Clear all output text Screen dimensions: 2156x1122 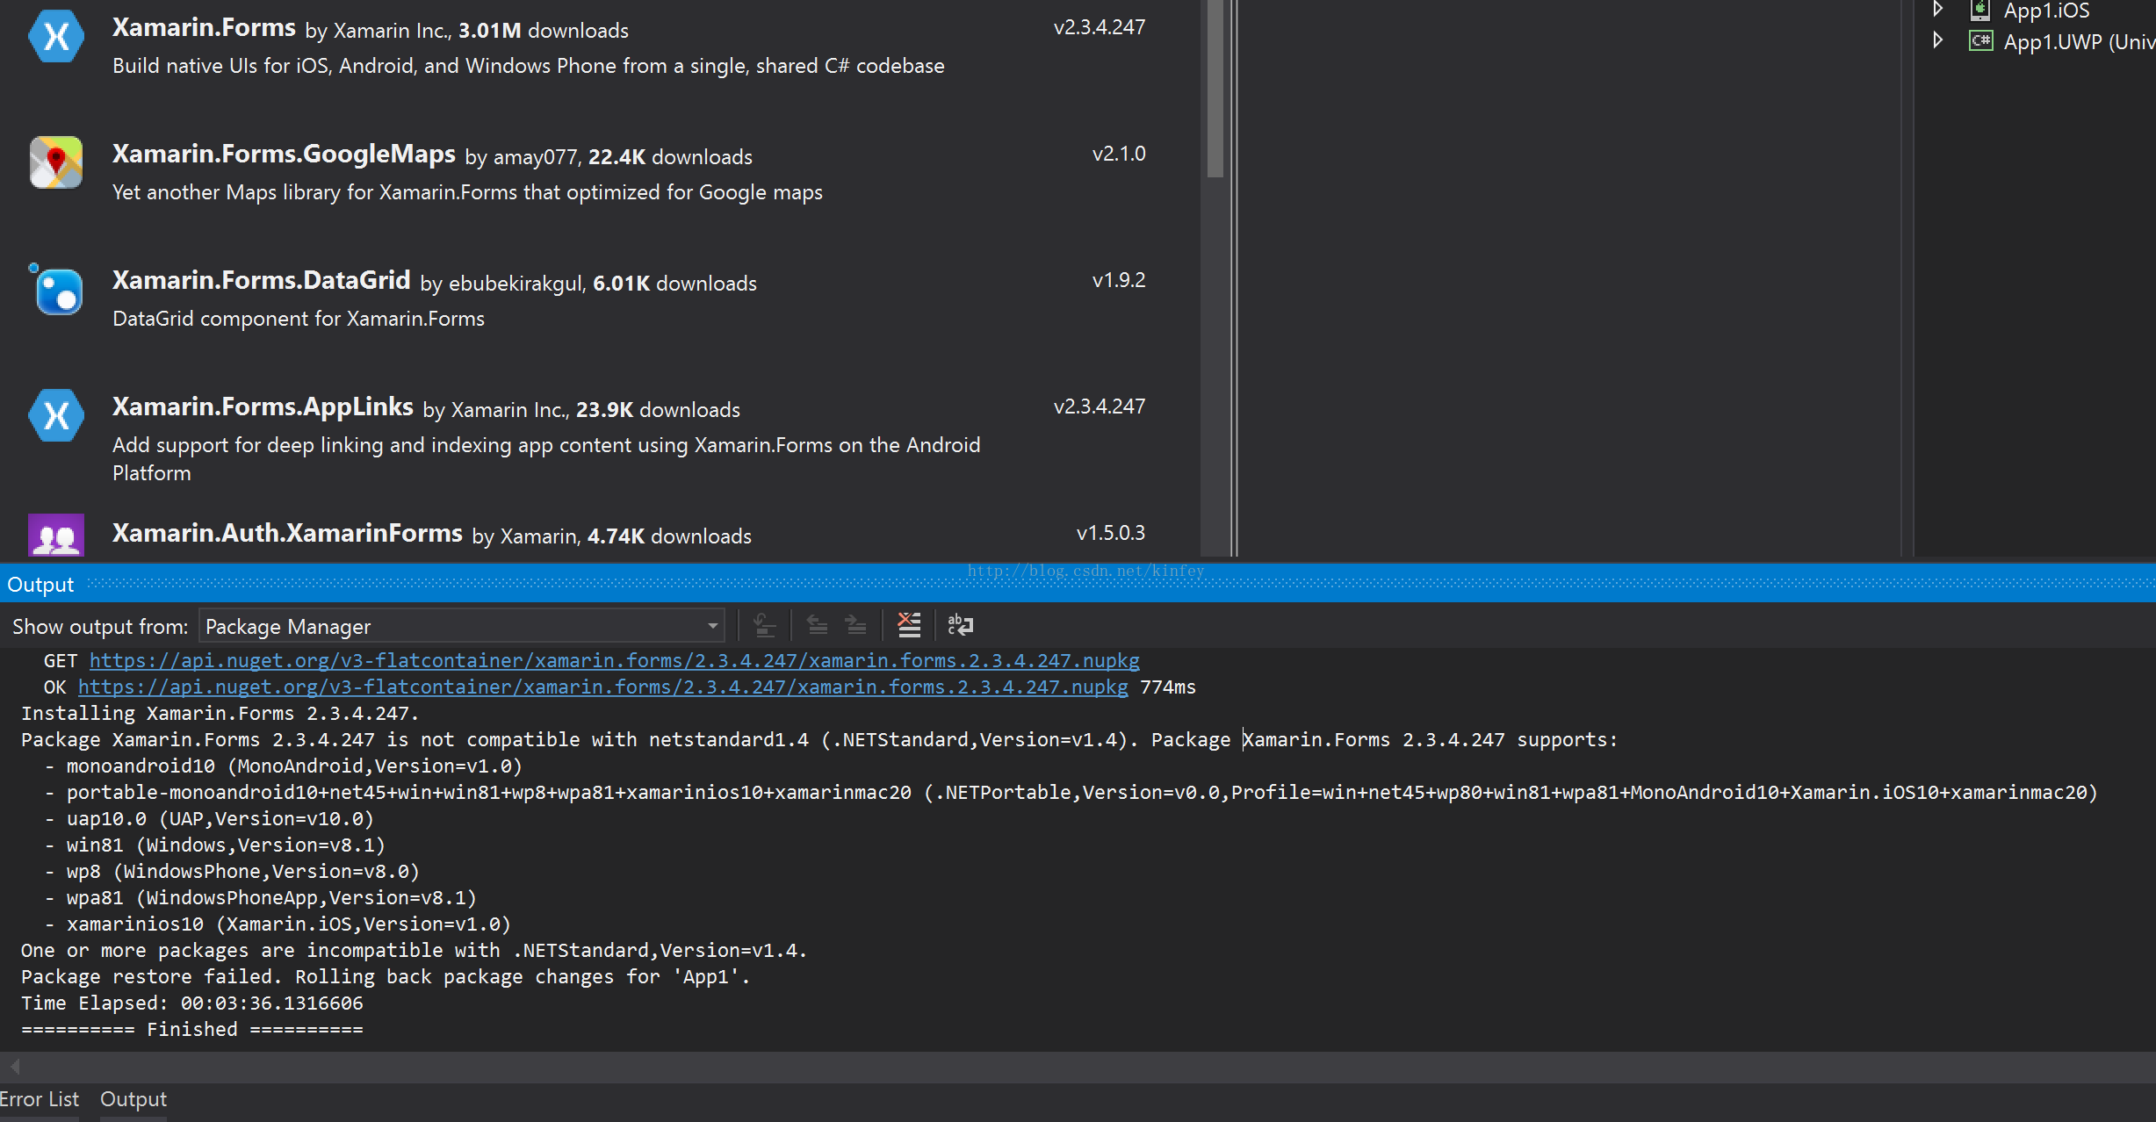point(909,625)
